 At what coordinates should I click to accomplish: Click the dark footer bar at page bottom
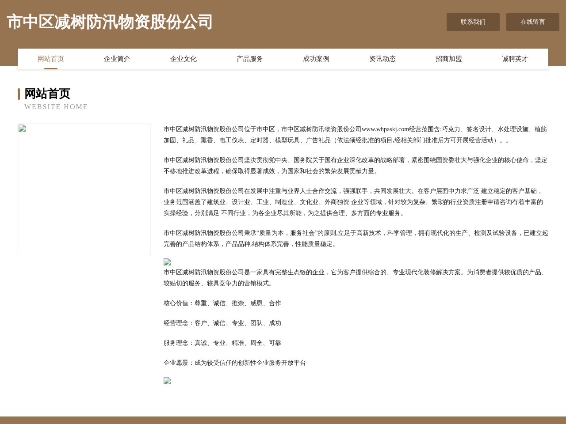(x=283, y=420)
